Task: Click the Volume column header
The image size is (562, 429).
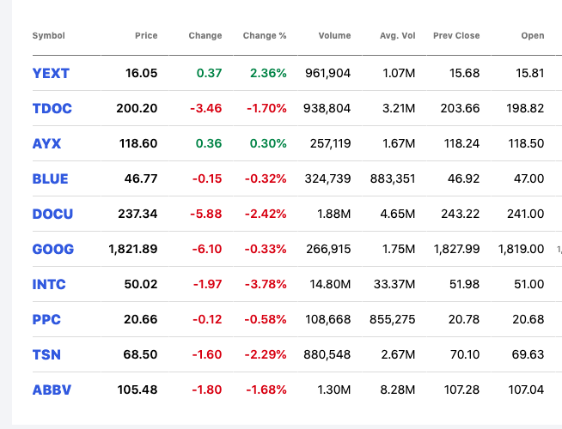Action: coord(334,36)
